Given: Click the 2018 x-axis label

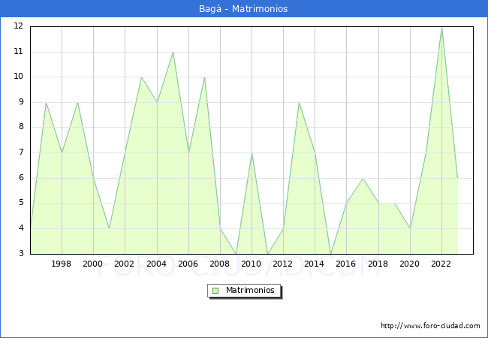Looking at the screenshot, I should coord(378,264).
